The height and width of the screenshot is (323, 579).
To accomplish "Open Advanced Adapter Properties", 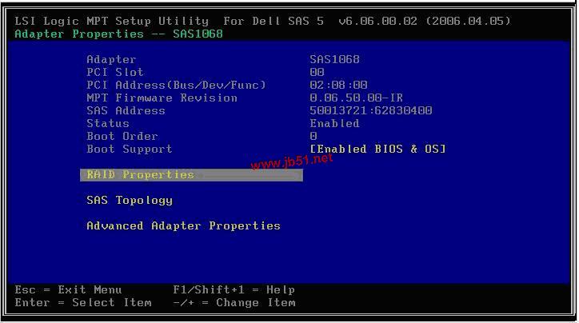I will tap(183, 226).
